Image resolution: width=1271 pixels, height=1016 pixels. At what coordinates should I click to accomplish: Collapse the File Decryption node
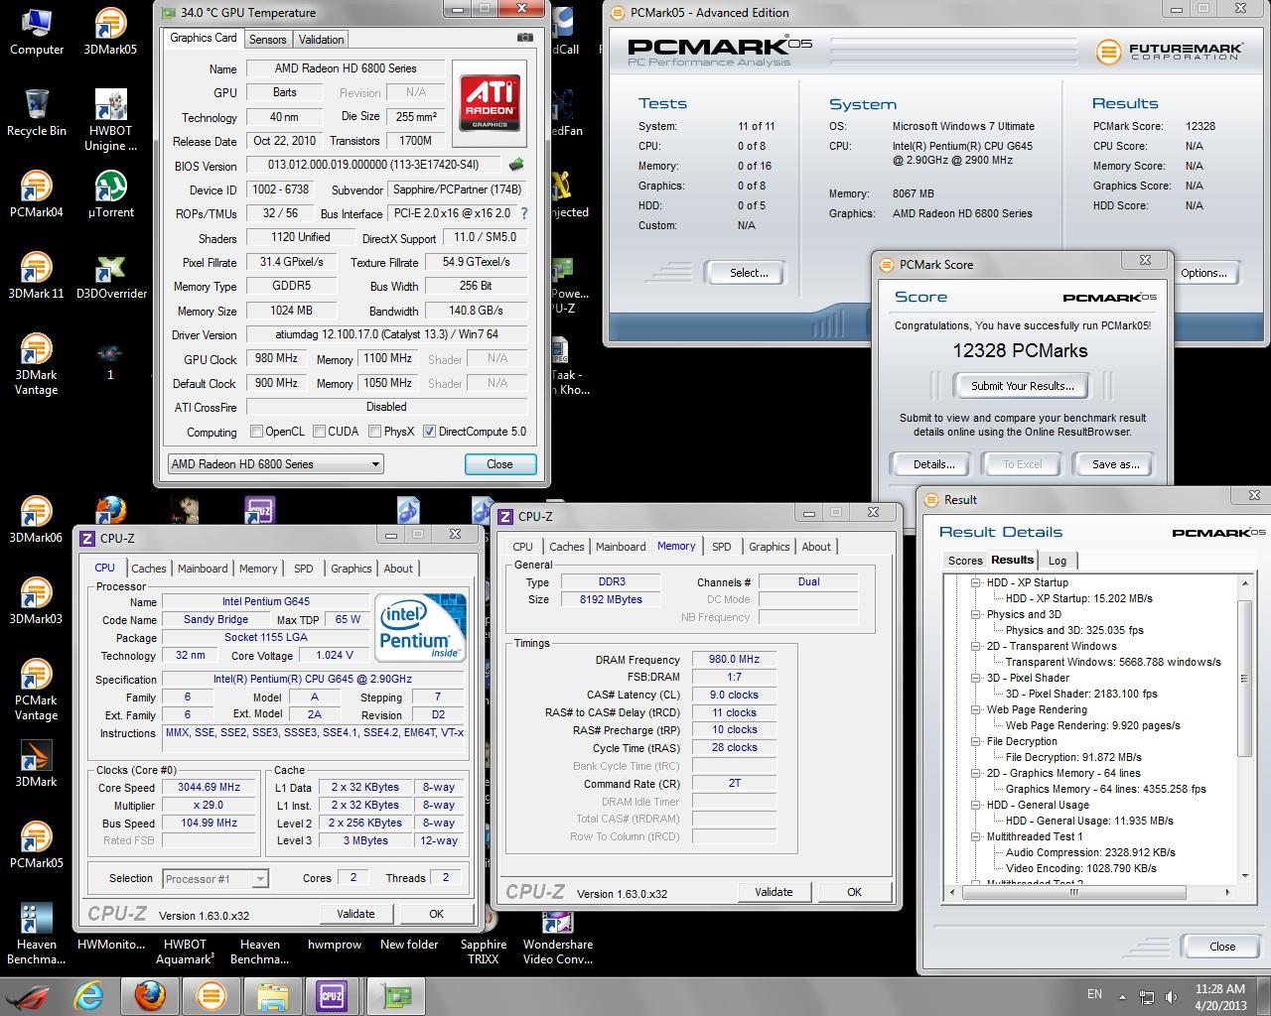(x=976, y=741)
